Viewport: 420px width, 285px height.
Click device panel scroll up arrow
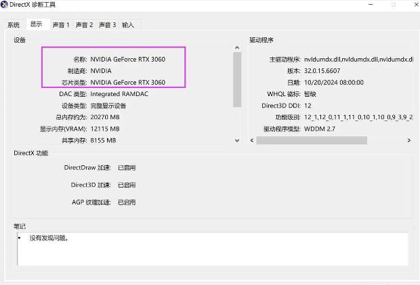pos(237,47)
